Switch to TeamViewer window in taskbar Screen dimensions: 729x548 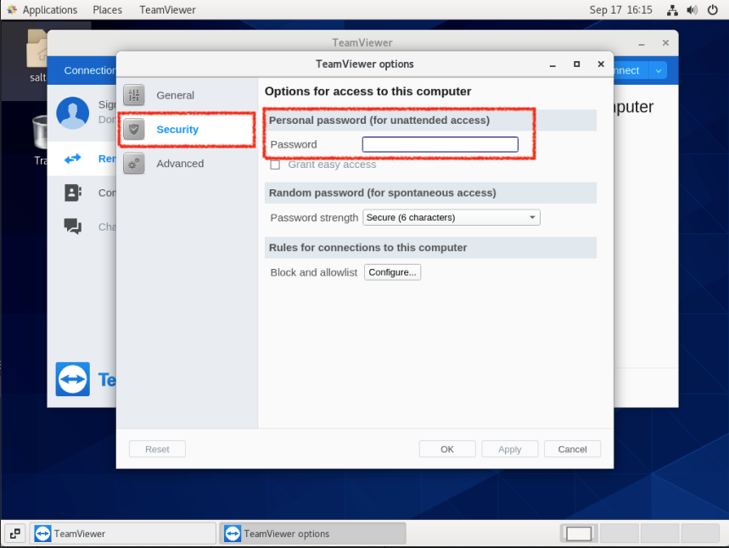click(x=123, y=534)
